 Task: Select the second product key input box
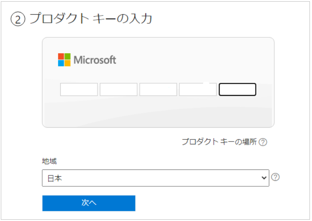118,90
